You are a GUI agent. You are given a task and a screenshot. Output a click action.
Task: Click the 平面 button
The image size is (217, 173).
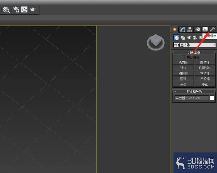click(x=205, y=84)
